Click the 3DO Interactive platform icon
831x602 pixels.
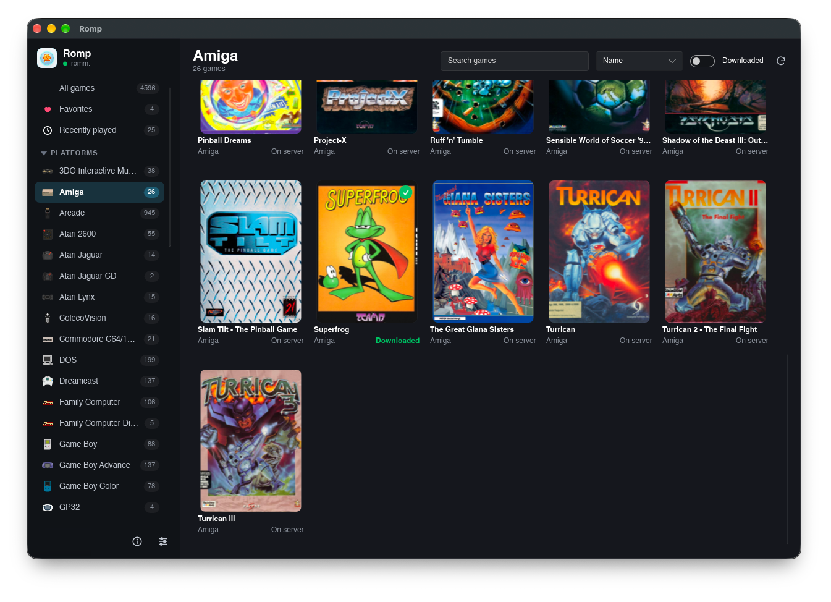48,171
